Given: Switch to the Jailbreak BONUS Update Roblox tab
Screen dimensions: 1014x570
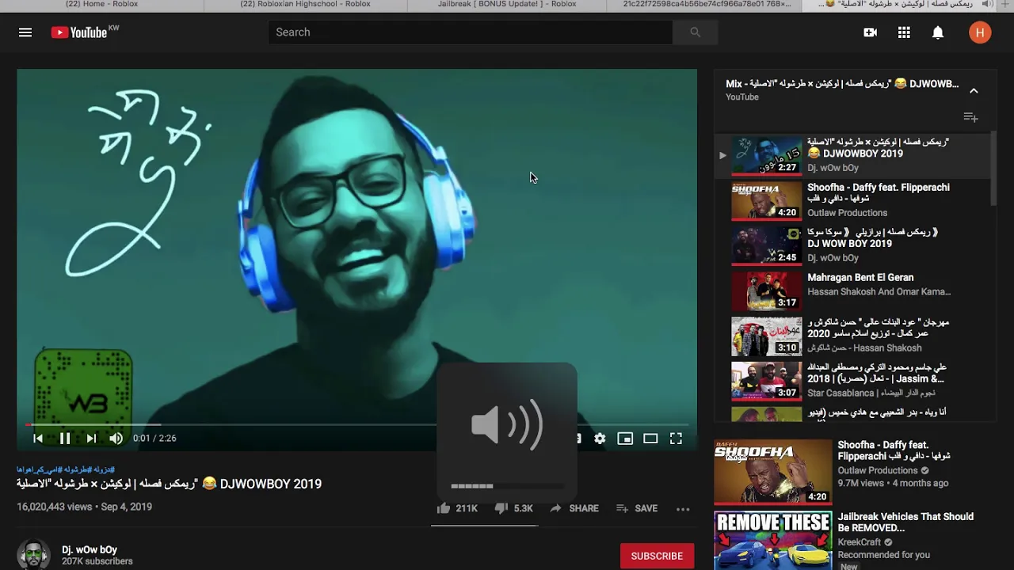Looking at the screenshot, I should coord(507,5).
